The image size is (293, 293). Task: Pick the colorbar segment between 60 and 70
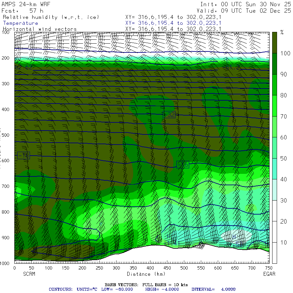(x=274, y=127)
